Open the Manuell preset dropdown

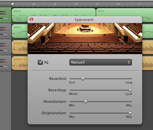101,62
